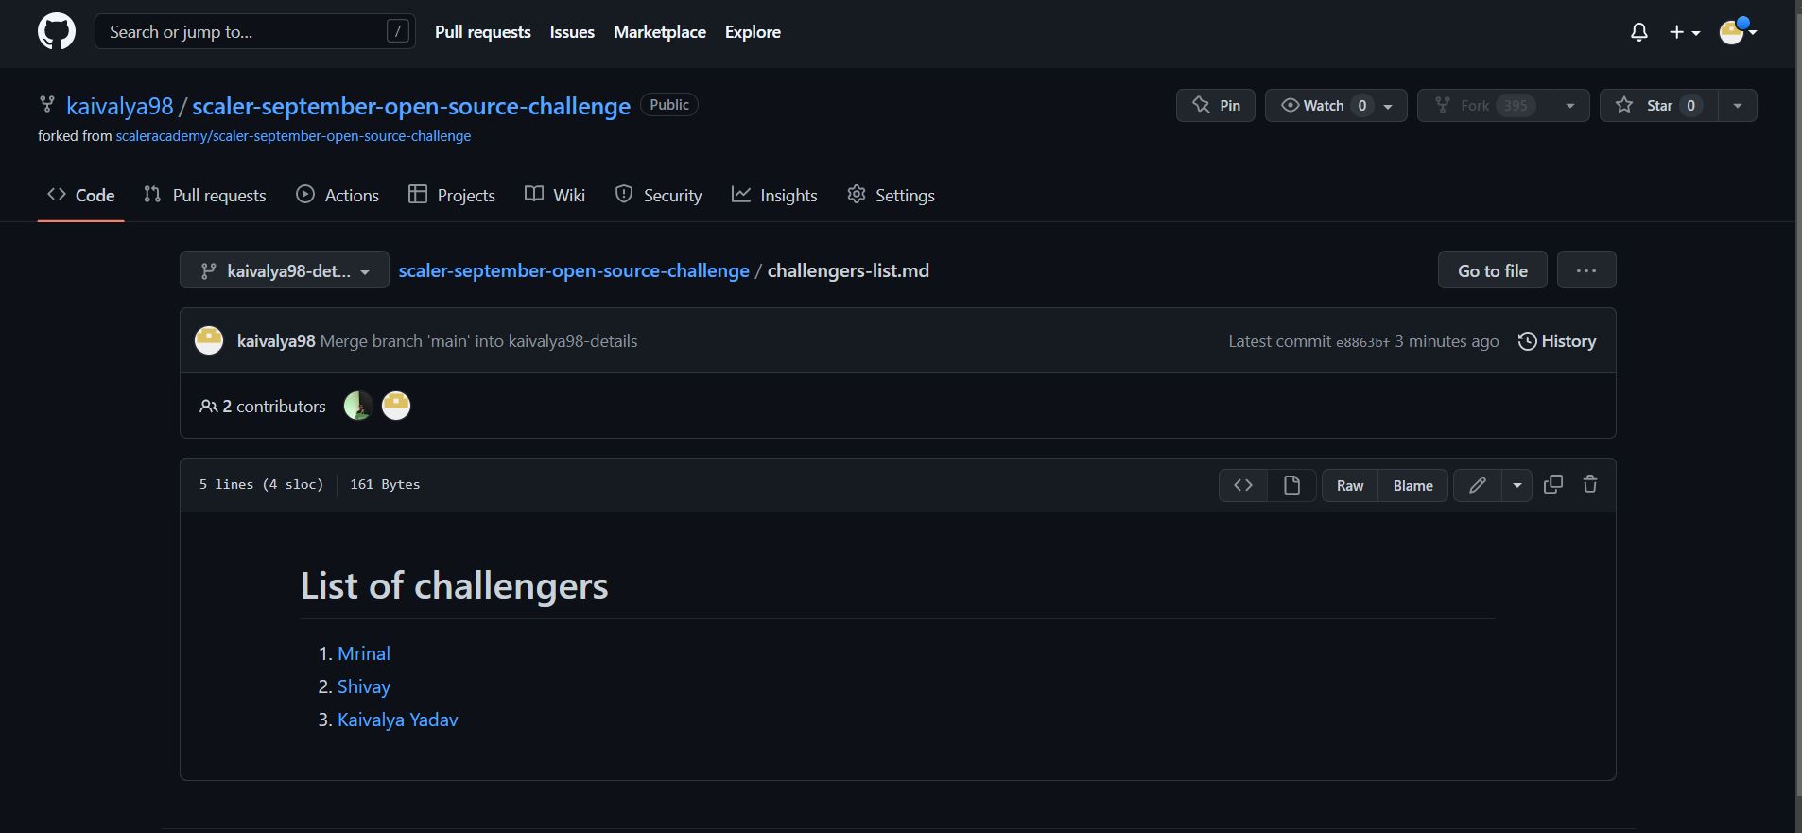Open Kaivalya Yadav challenger link

point(398,720)
